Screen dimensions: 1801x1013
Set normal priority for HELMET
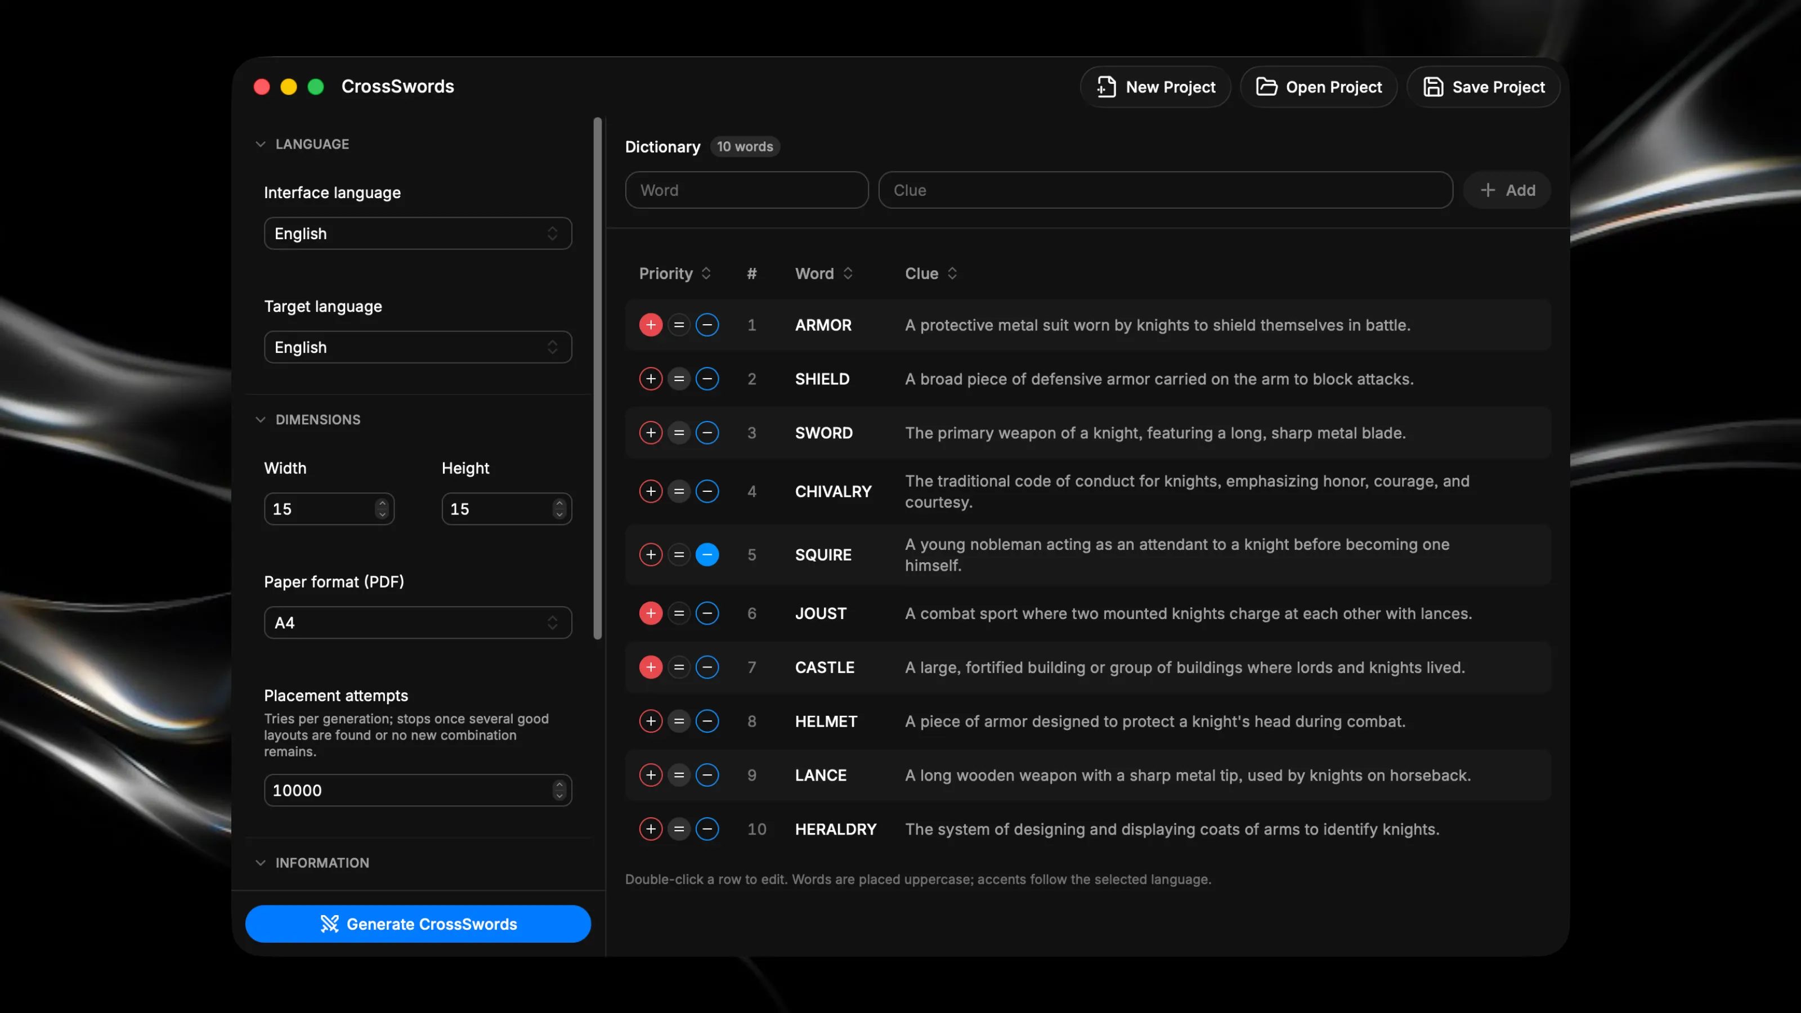point(679,721)
